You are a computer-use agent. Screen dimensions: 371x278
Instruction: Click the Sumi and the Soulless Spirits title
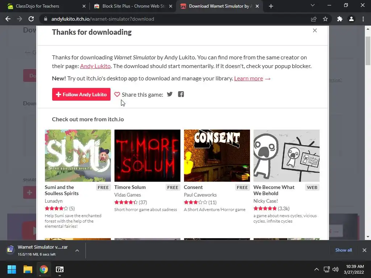(x=62, y=190)
